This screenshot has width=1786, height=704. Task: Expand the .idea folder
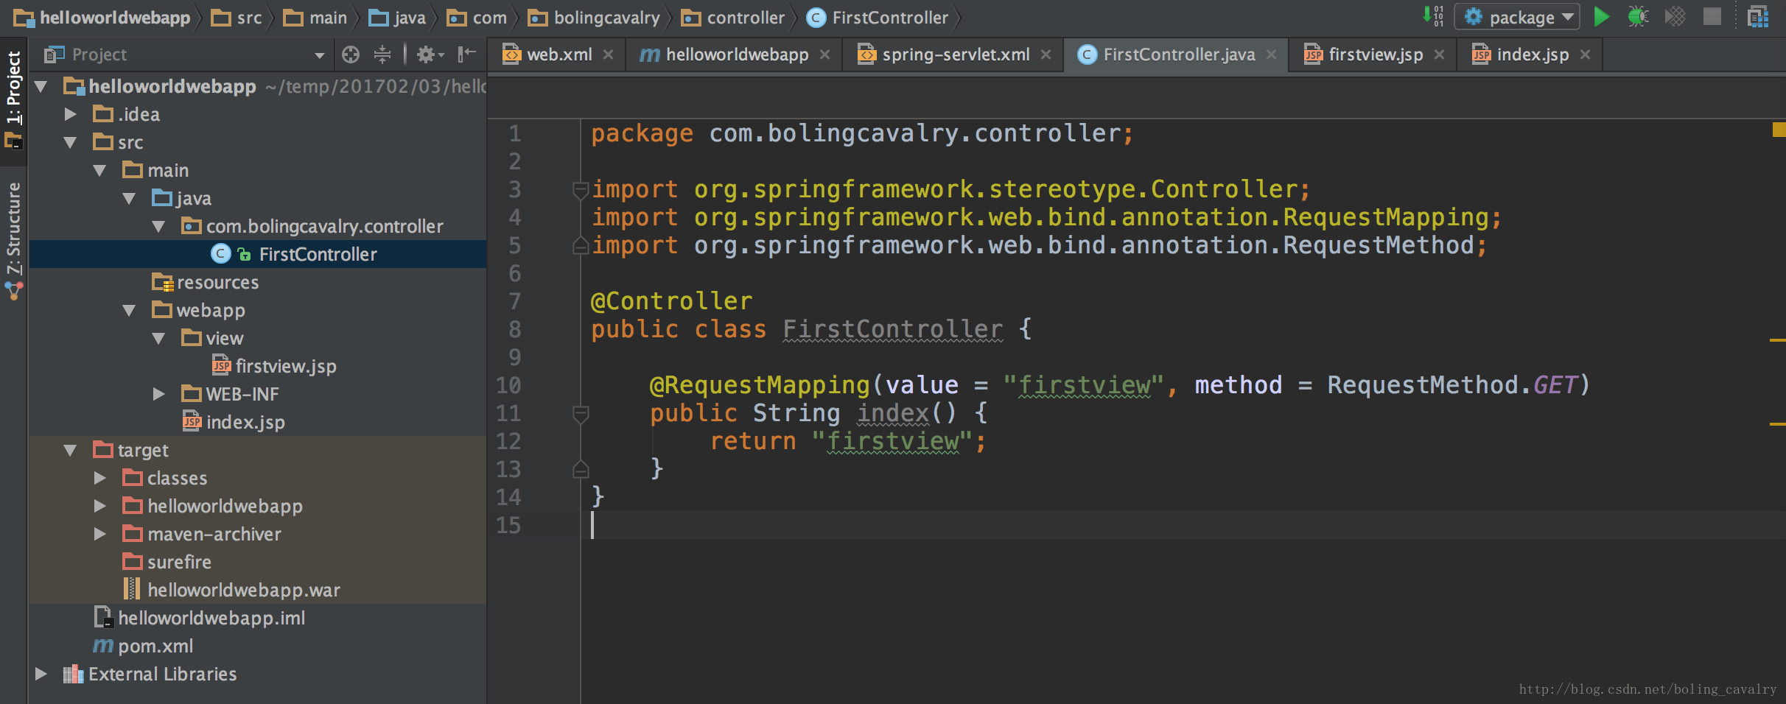[x=71, y=114]
